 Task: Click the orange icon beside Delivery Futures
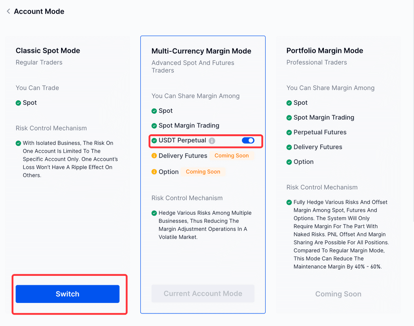(x=154, y=156)
